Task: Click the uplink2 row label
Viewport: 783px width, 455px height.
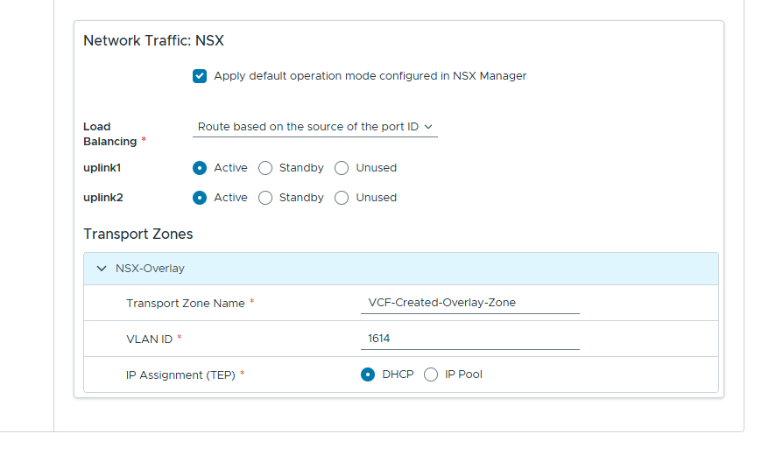Action: (x=102, y=198)
